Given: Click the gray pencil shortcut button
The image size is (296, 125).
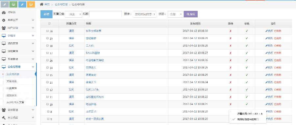Looking at the screenshot, I should [5, 4].
